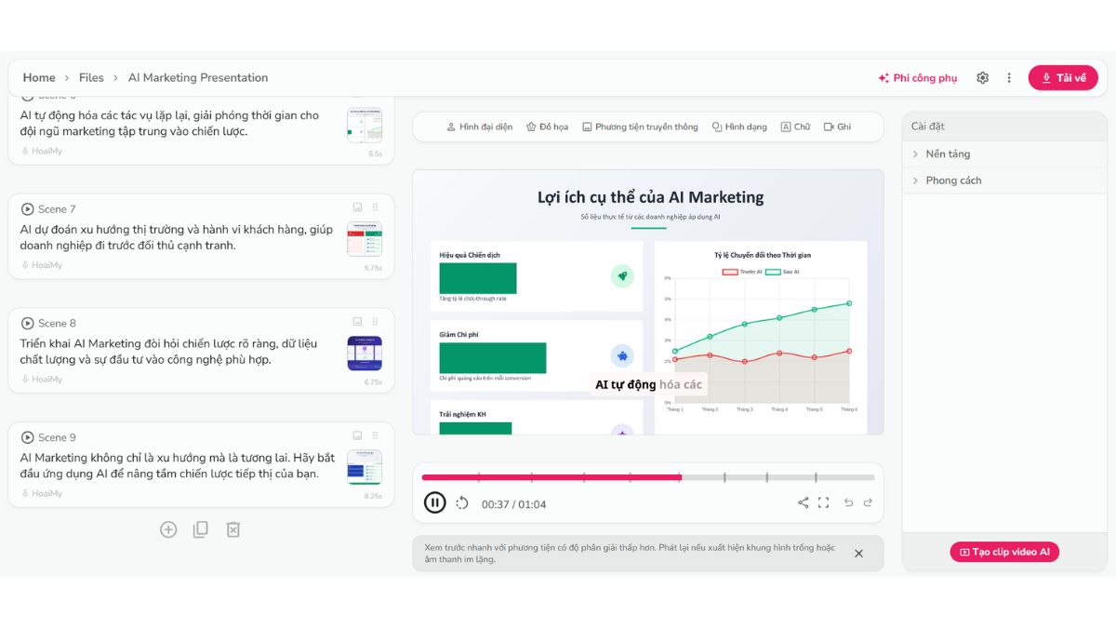Click the piggy bank icon on the Giảm Chi phí card
The image size is (1116, 628).
(x=622, y=355)
